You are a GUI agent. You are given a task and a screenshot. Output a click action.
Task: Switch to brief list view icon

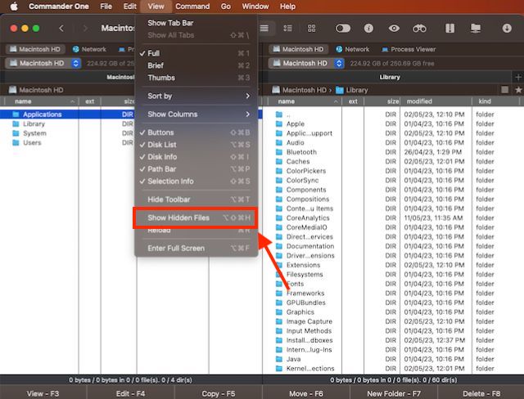287,29
